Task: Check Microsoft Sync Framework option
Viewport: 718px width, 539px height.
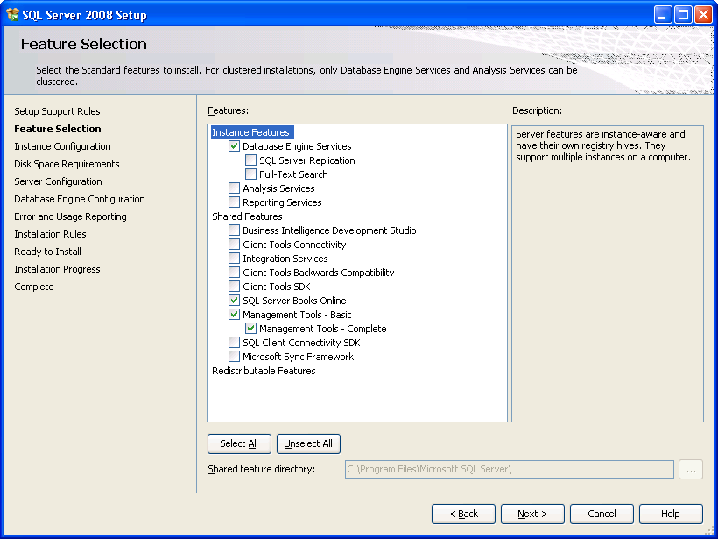Action: click(234, 357)
